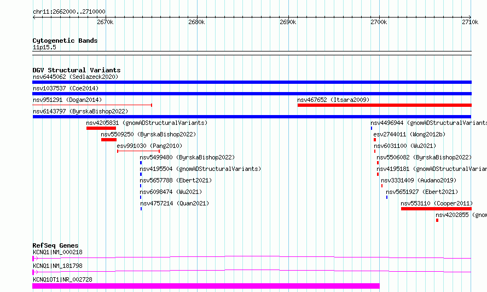Click the 2690k ruler mark
487x292 pixels.
click(288, 22)
